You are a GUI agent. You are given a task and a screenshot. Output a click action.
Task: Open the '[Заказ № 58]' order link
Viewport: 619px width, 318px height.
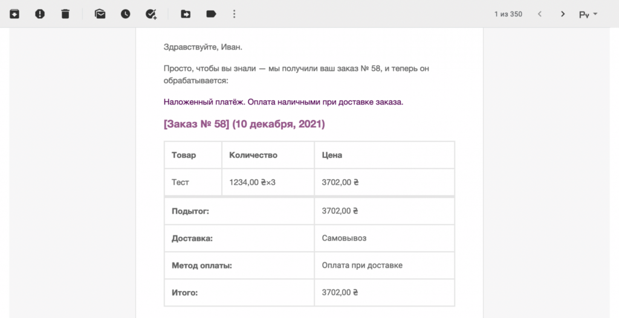tap(196, 124)
